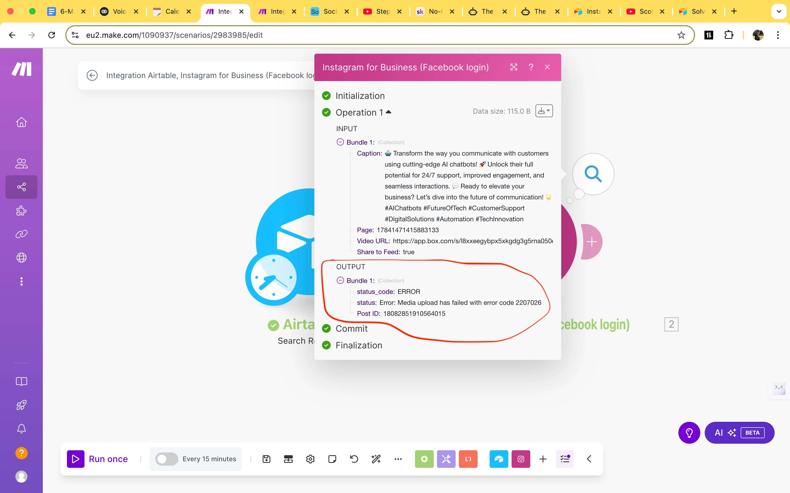
Task: Click the undo arrow in bottom toolbar
Action: 354,459
